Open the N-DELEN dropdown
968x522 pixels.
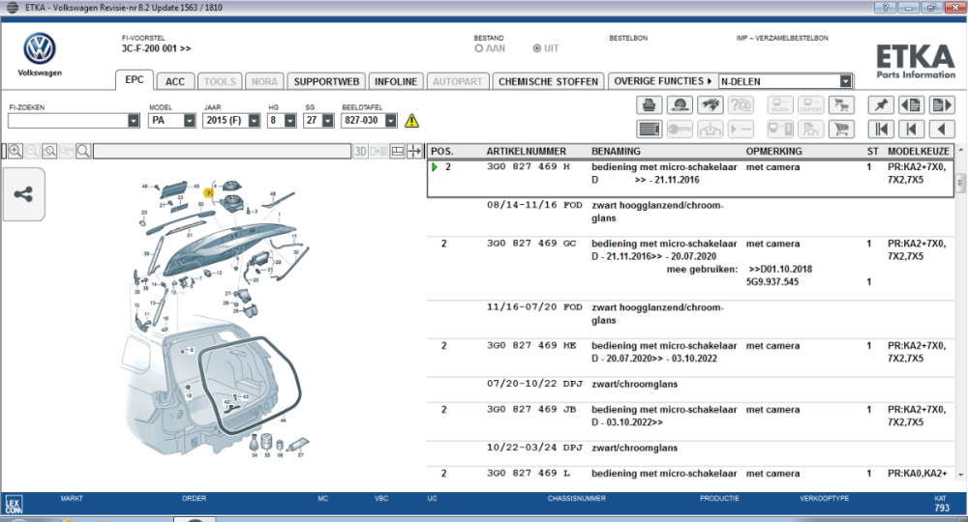tap(846, 81)
